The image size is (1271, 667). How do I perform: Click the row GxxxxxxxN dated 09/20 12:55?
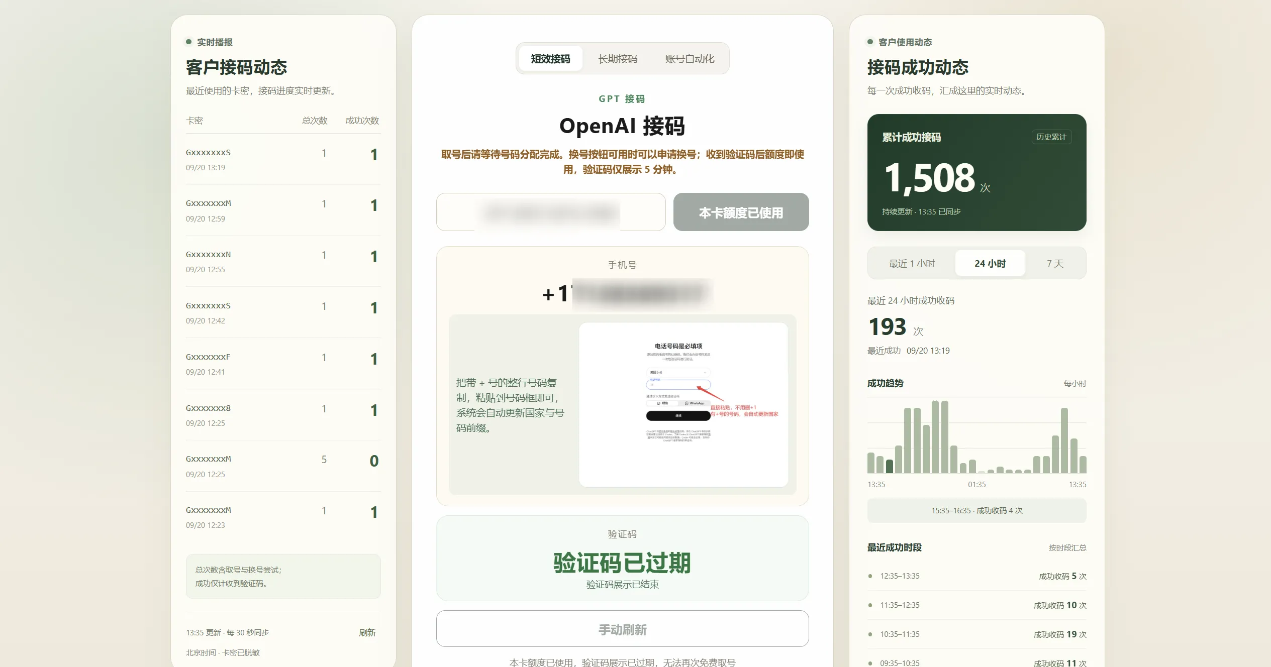[283, 262]
